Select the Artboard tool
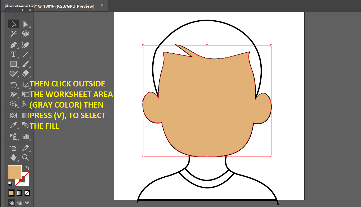361x207 pixels. click(13, 148)
